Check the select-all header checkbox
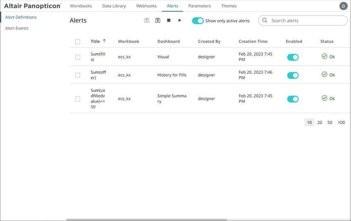 (78, 42)
